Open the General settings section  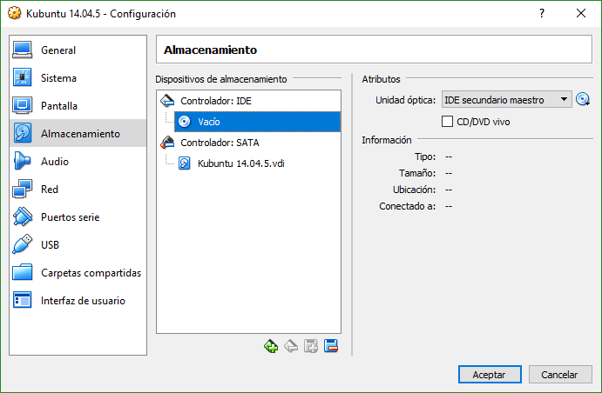coord(58,50)
